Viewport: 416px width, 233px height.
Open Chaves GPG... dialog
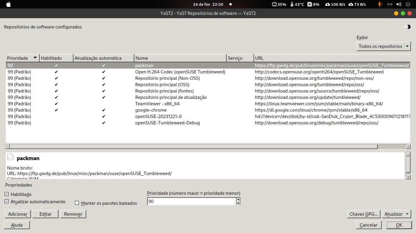364,214
